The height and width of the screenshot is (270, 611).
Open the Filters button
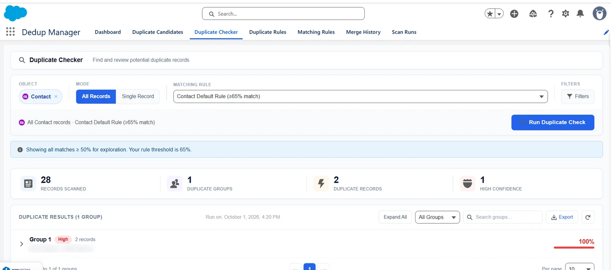[578, 96]
